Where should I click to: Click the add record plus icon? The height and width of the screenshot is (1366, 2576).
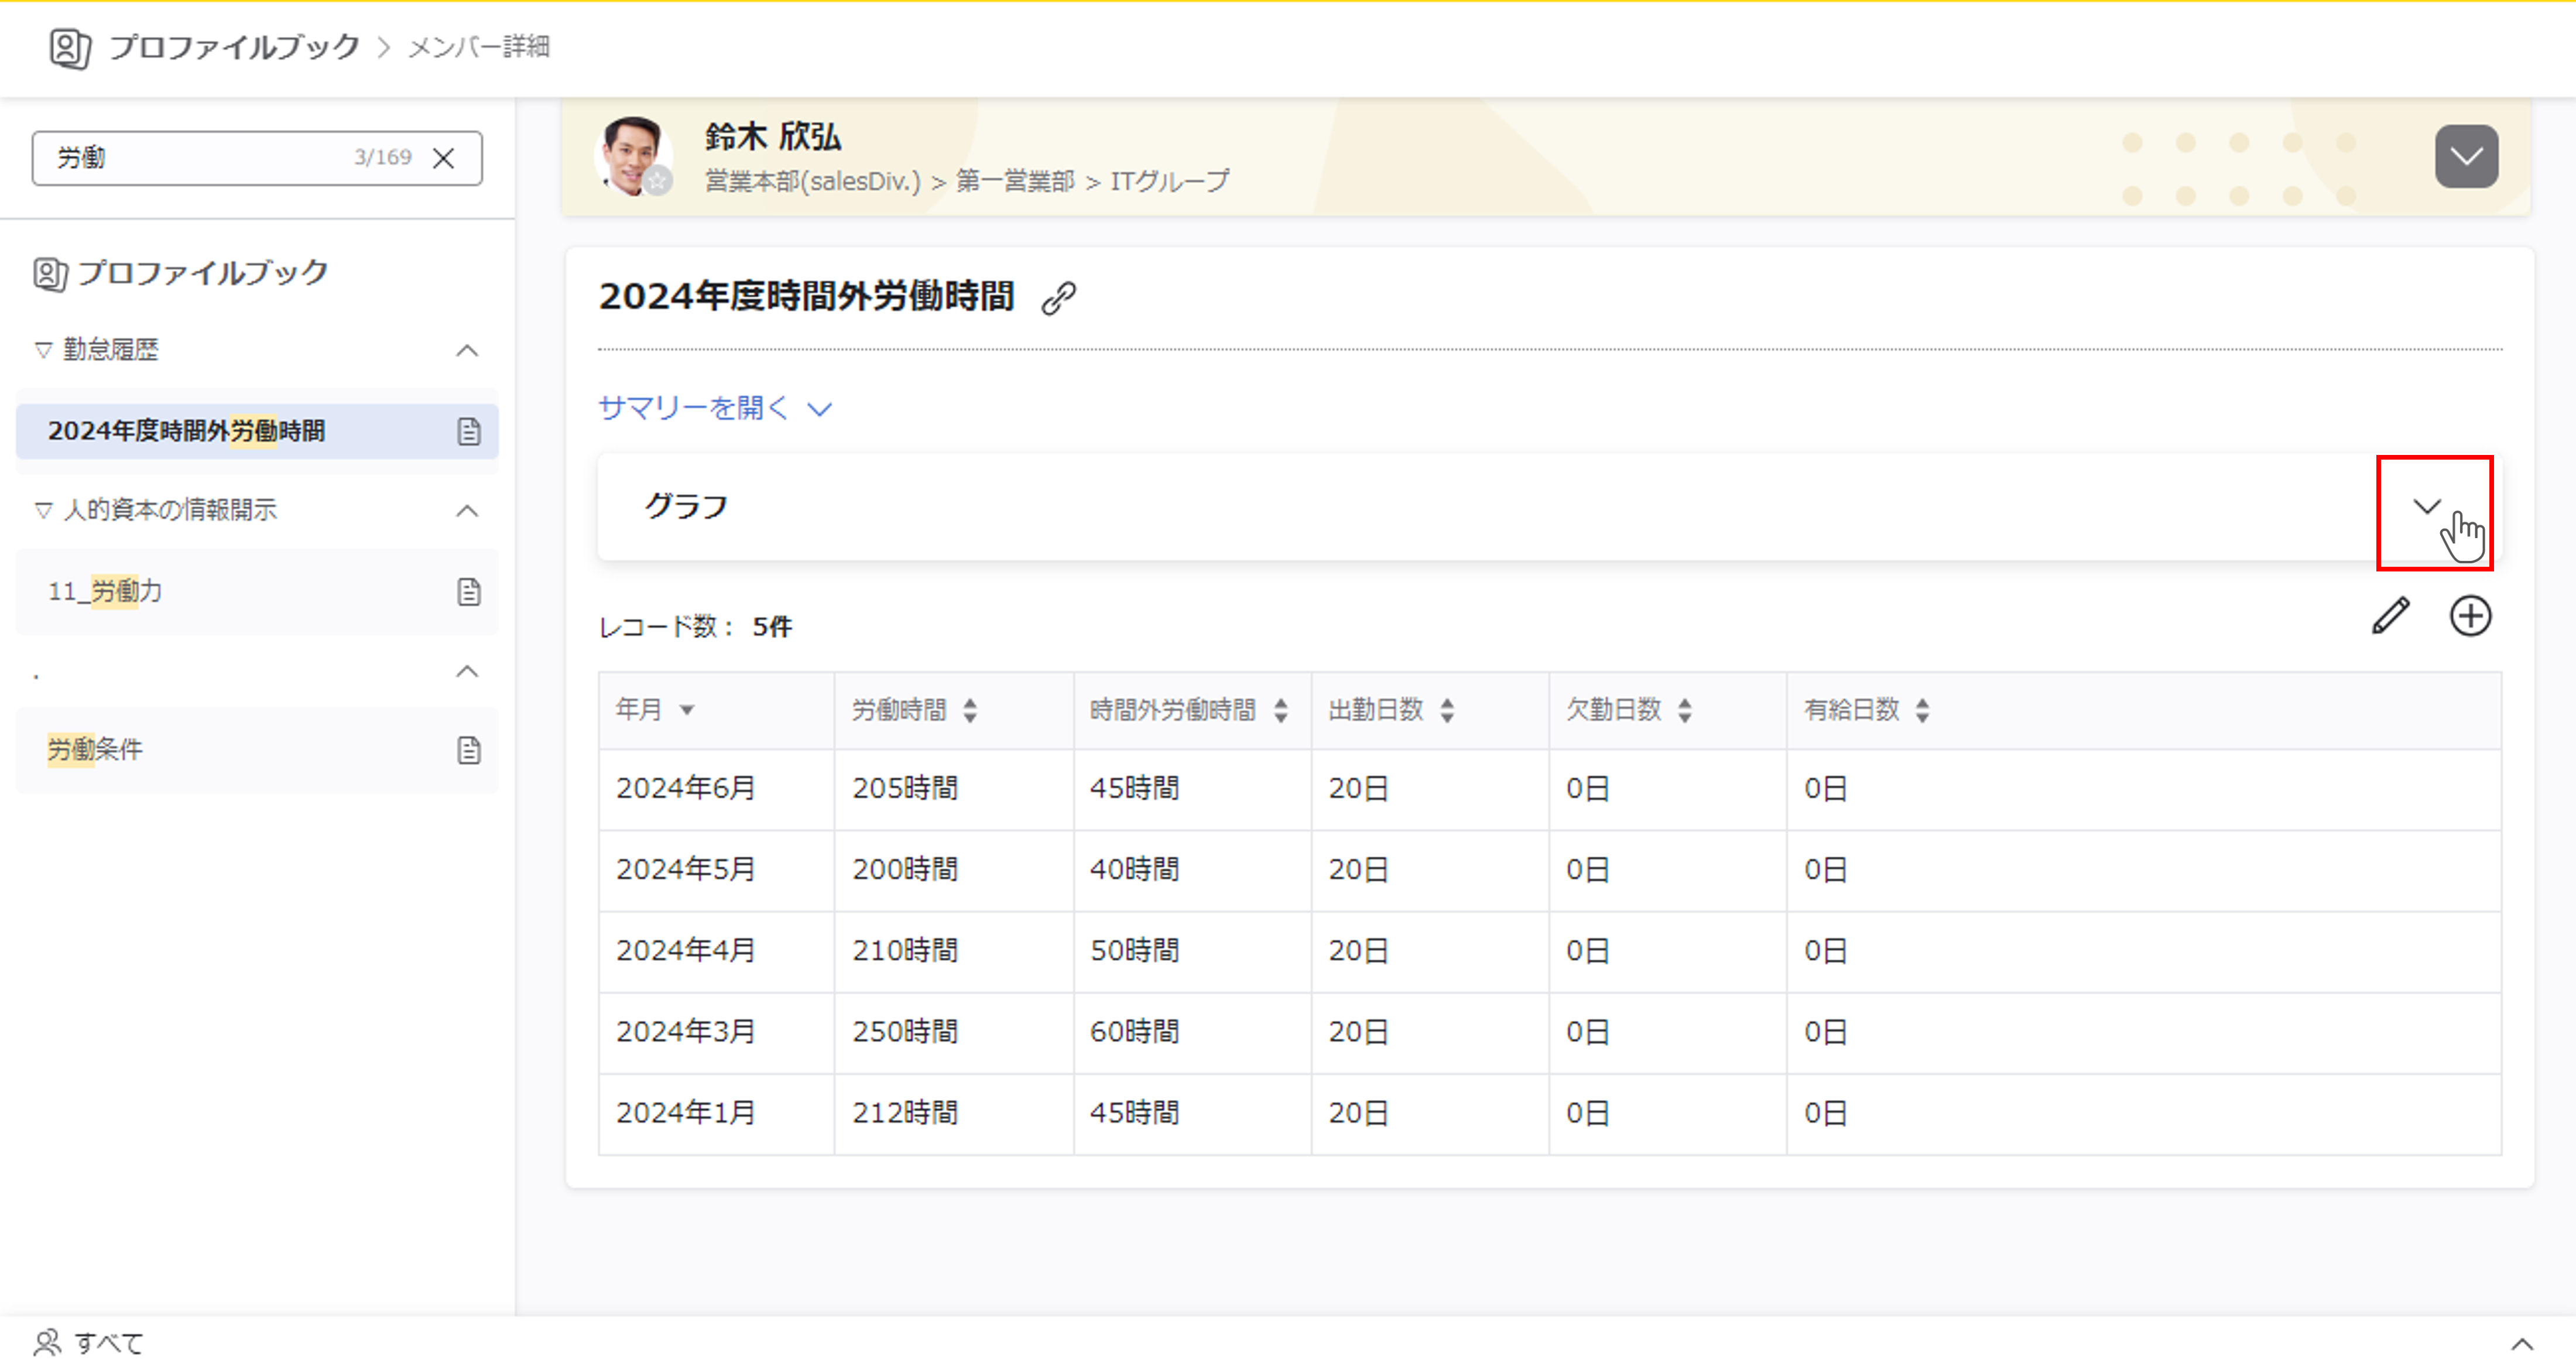click(2469, 616)
